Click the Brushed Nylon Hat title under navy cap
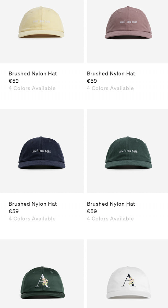Image resolution: width=168 pixels, height=308 pixels. coord(33,204)
